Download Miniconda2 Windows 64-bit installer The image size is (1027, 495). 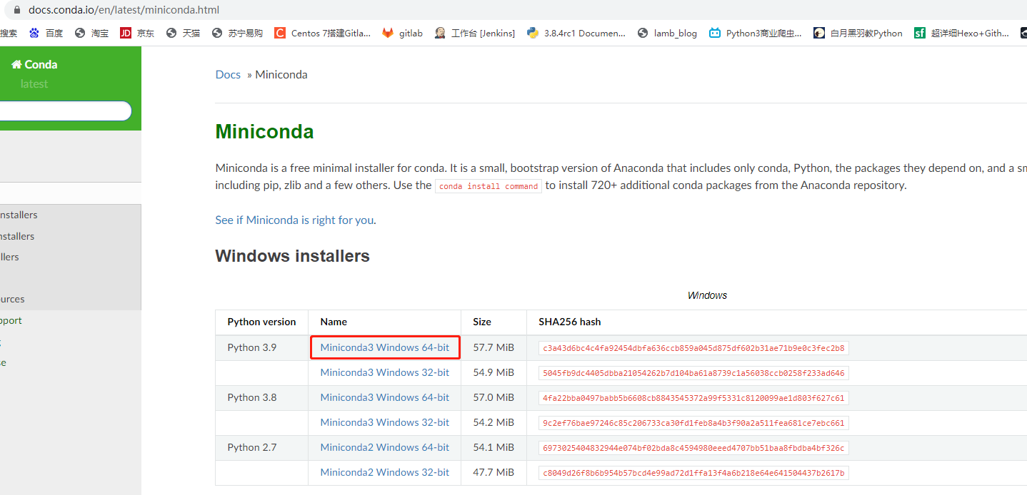tap(385, 447)
